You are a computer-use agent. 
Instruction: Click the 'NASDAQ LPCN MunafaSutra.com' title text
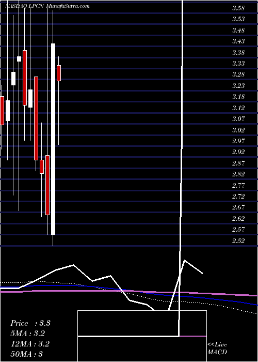click(47, 6)
